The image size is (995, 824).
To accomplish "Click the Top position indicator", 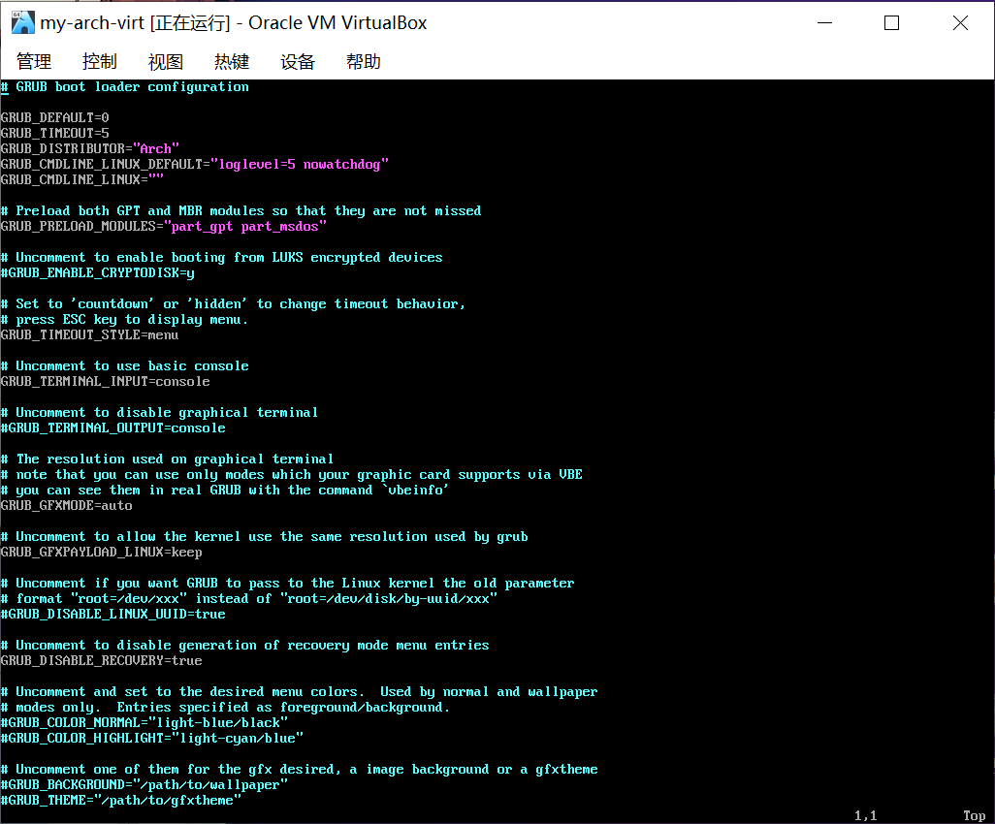I will tap(974, 815).
